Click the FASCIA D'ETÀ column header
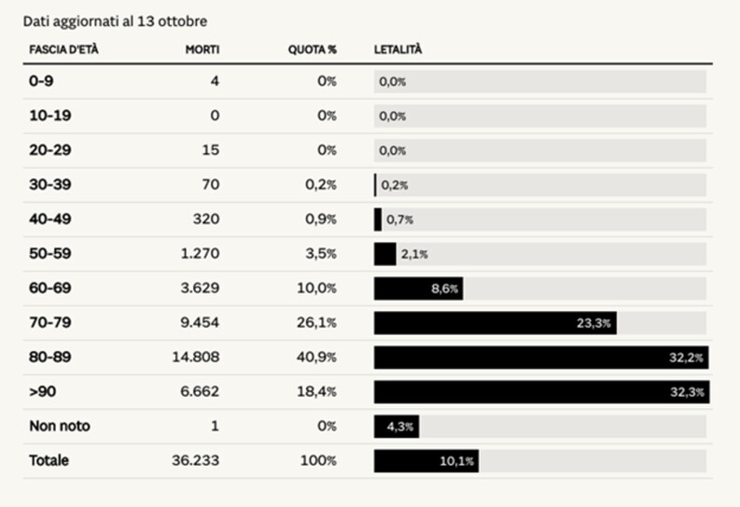The image size is (740, 507). pos(63,49)
